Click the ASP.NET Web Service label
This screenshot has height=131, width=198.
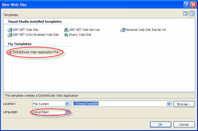[84, 30]
